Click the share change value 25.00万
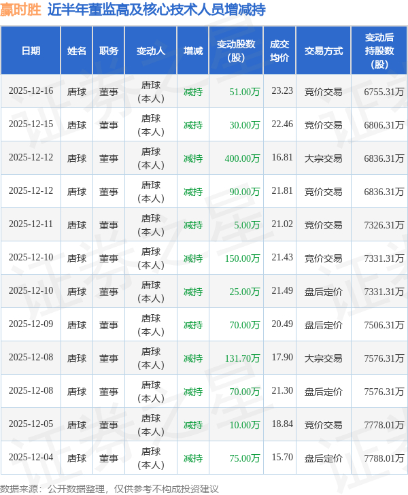This screenshot has height=495, width=408. pyautogui.click(x=244, y=292)
